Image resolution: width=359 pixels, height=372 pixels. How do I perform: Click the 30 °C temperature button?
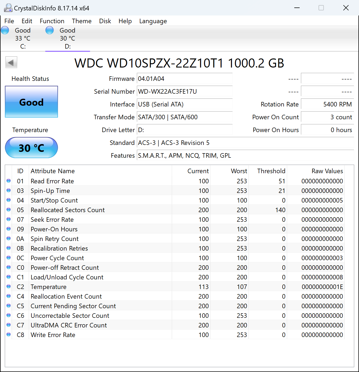pyautogui.click(x=31, y=148)
